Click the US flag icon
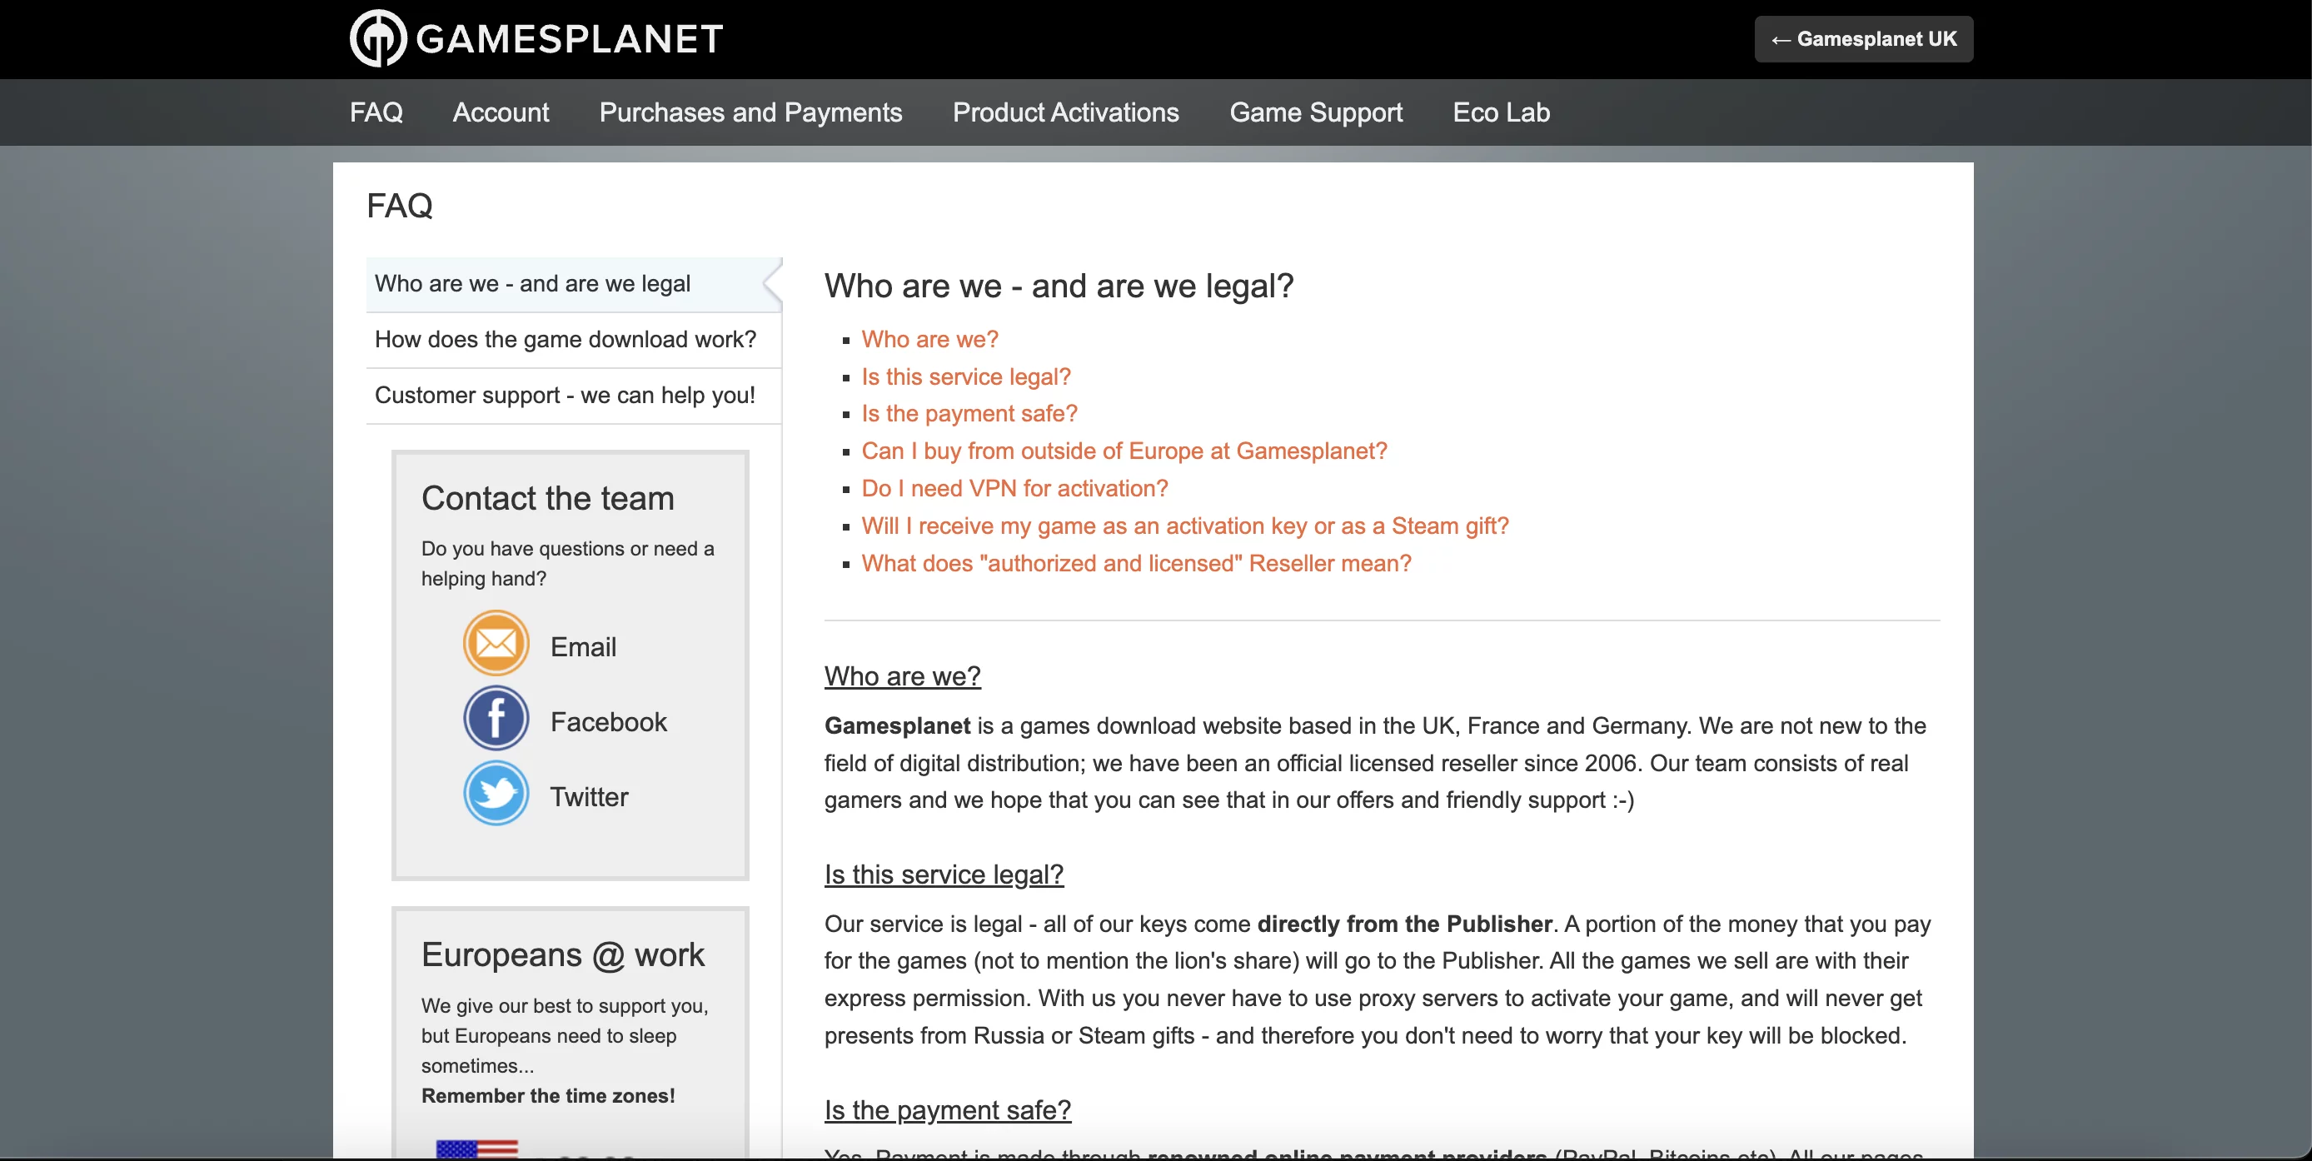Viewport: 2312px width, 1161px height. tap(476, 1148)
